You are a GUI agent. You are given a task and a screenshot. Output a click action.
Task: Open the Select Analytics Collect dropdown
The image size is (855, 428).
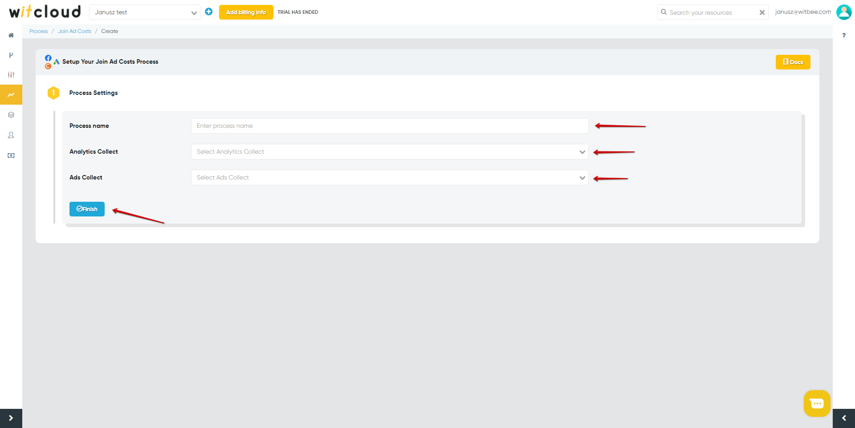(x=390, y=152)
